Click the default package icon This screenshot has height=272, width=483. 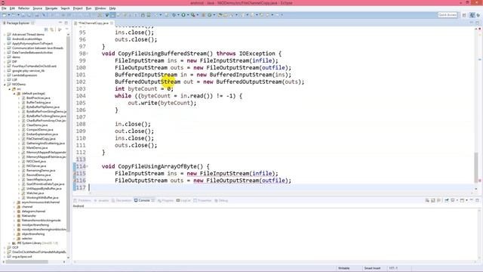point(18,93)
